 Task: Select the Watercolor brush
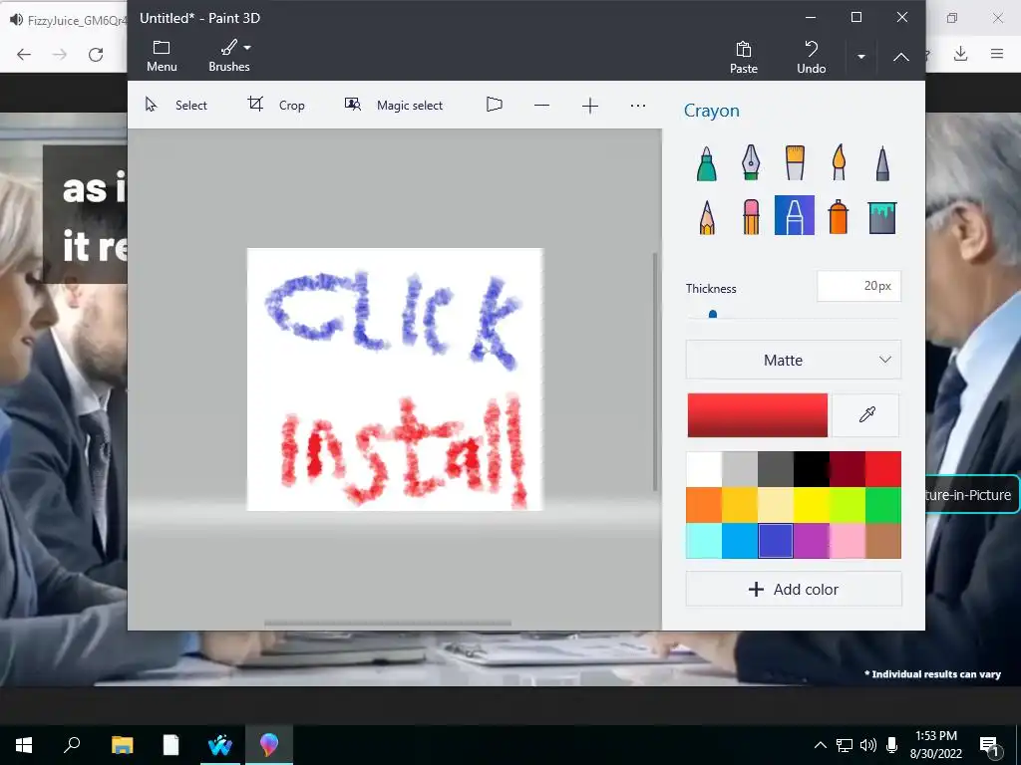tap(839, 162)
